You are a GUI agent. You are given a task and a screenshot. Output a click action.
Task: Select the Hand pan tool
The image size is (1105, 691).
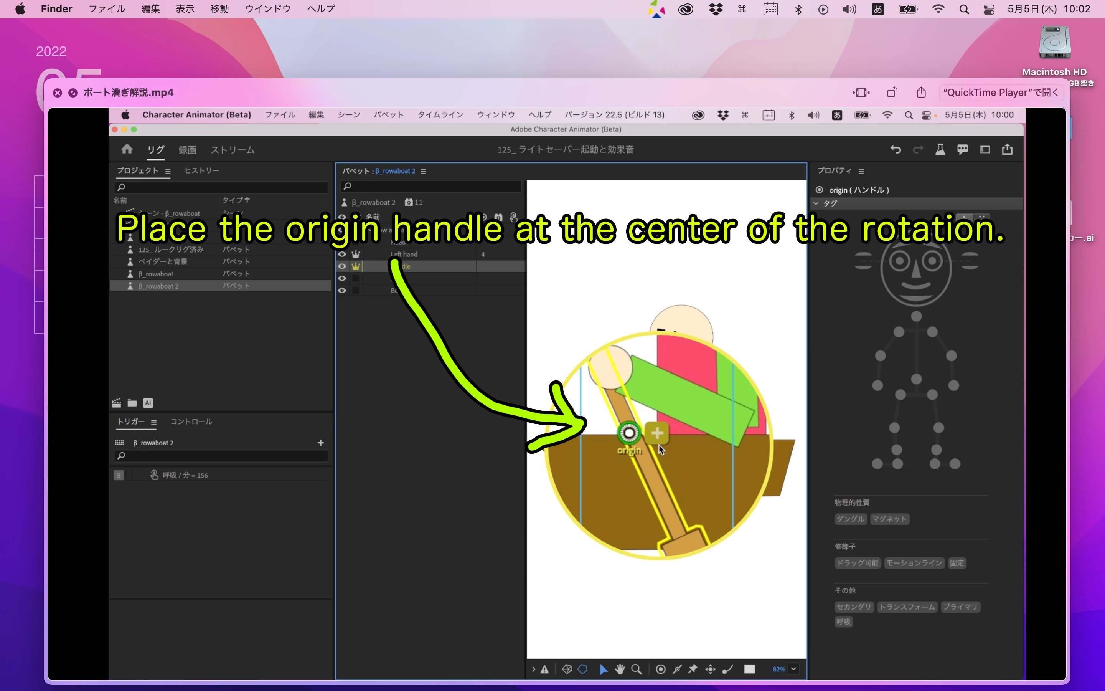(x=620, y=669)
